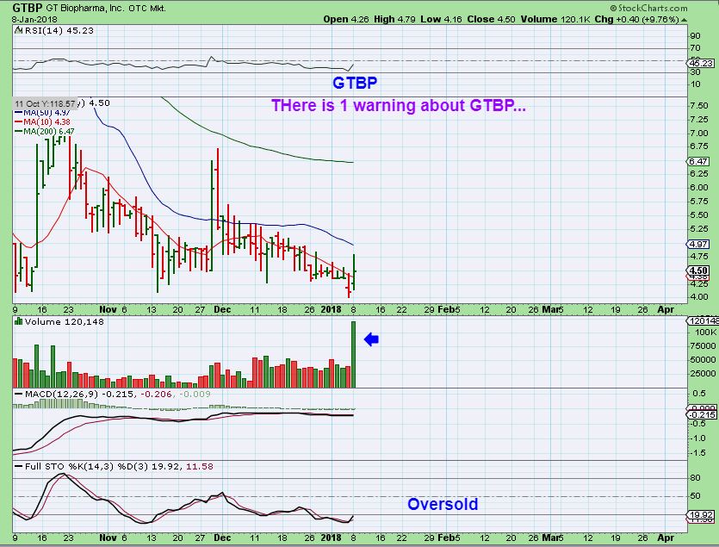This screenshot has height=547, width=719.
Task: Select the MA(200) 6.47 legend entry
Action: [45, 131]
